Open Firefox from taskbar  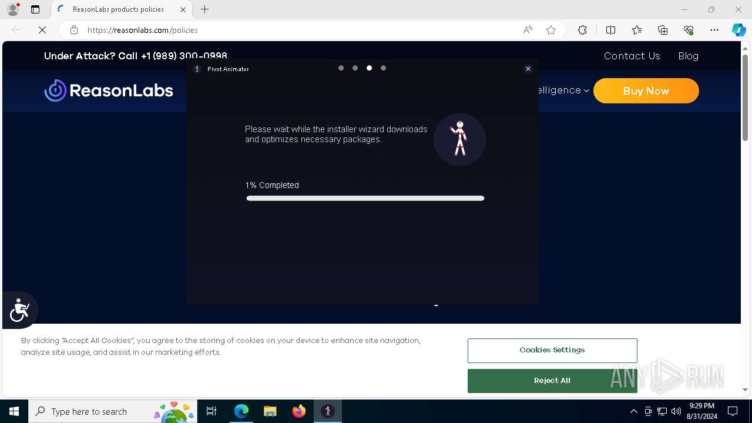tap(299, 412)
